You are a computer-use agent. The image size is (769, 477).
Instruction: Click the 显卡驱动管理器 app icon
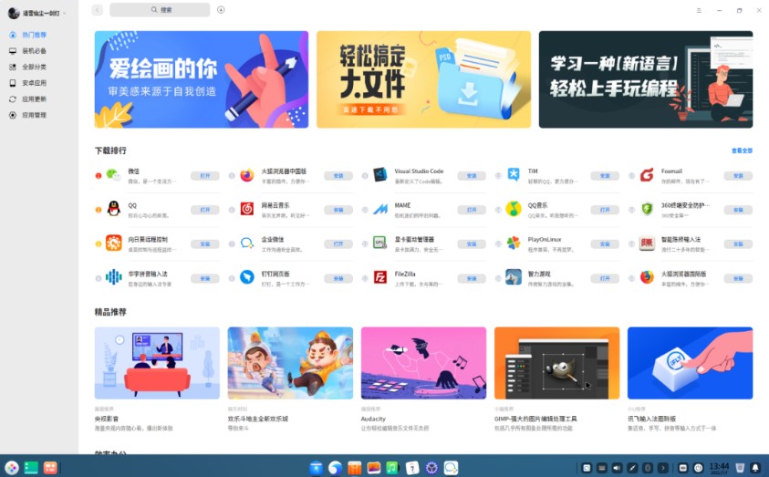pyautogui.click(x=380, y=244)
